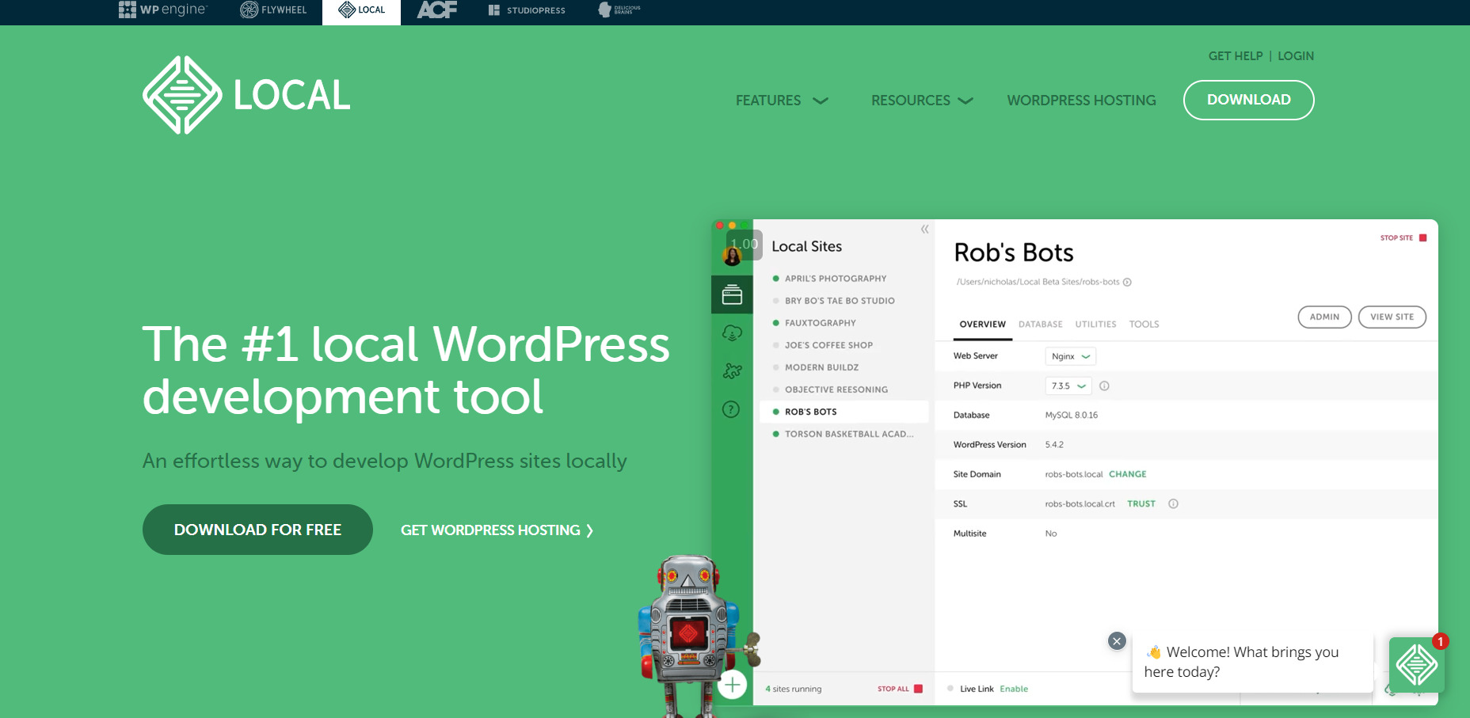Open the Local chat widget launcher

1416,665
